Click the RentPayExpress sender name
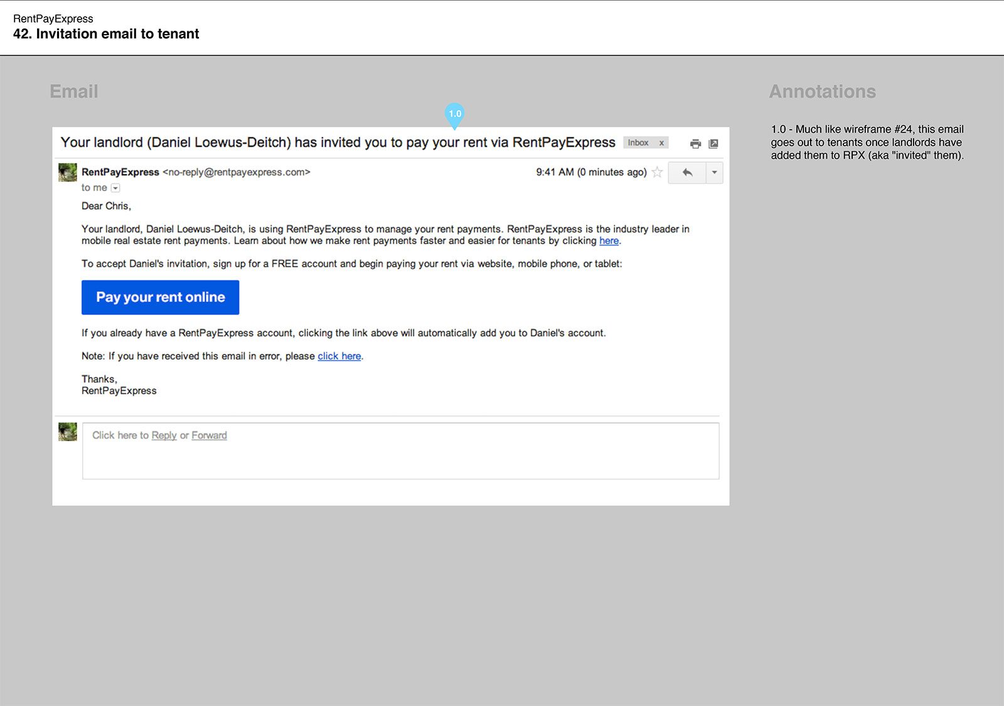1004x706 pixels. pyautogui.click(x=120, y=172)
